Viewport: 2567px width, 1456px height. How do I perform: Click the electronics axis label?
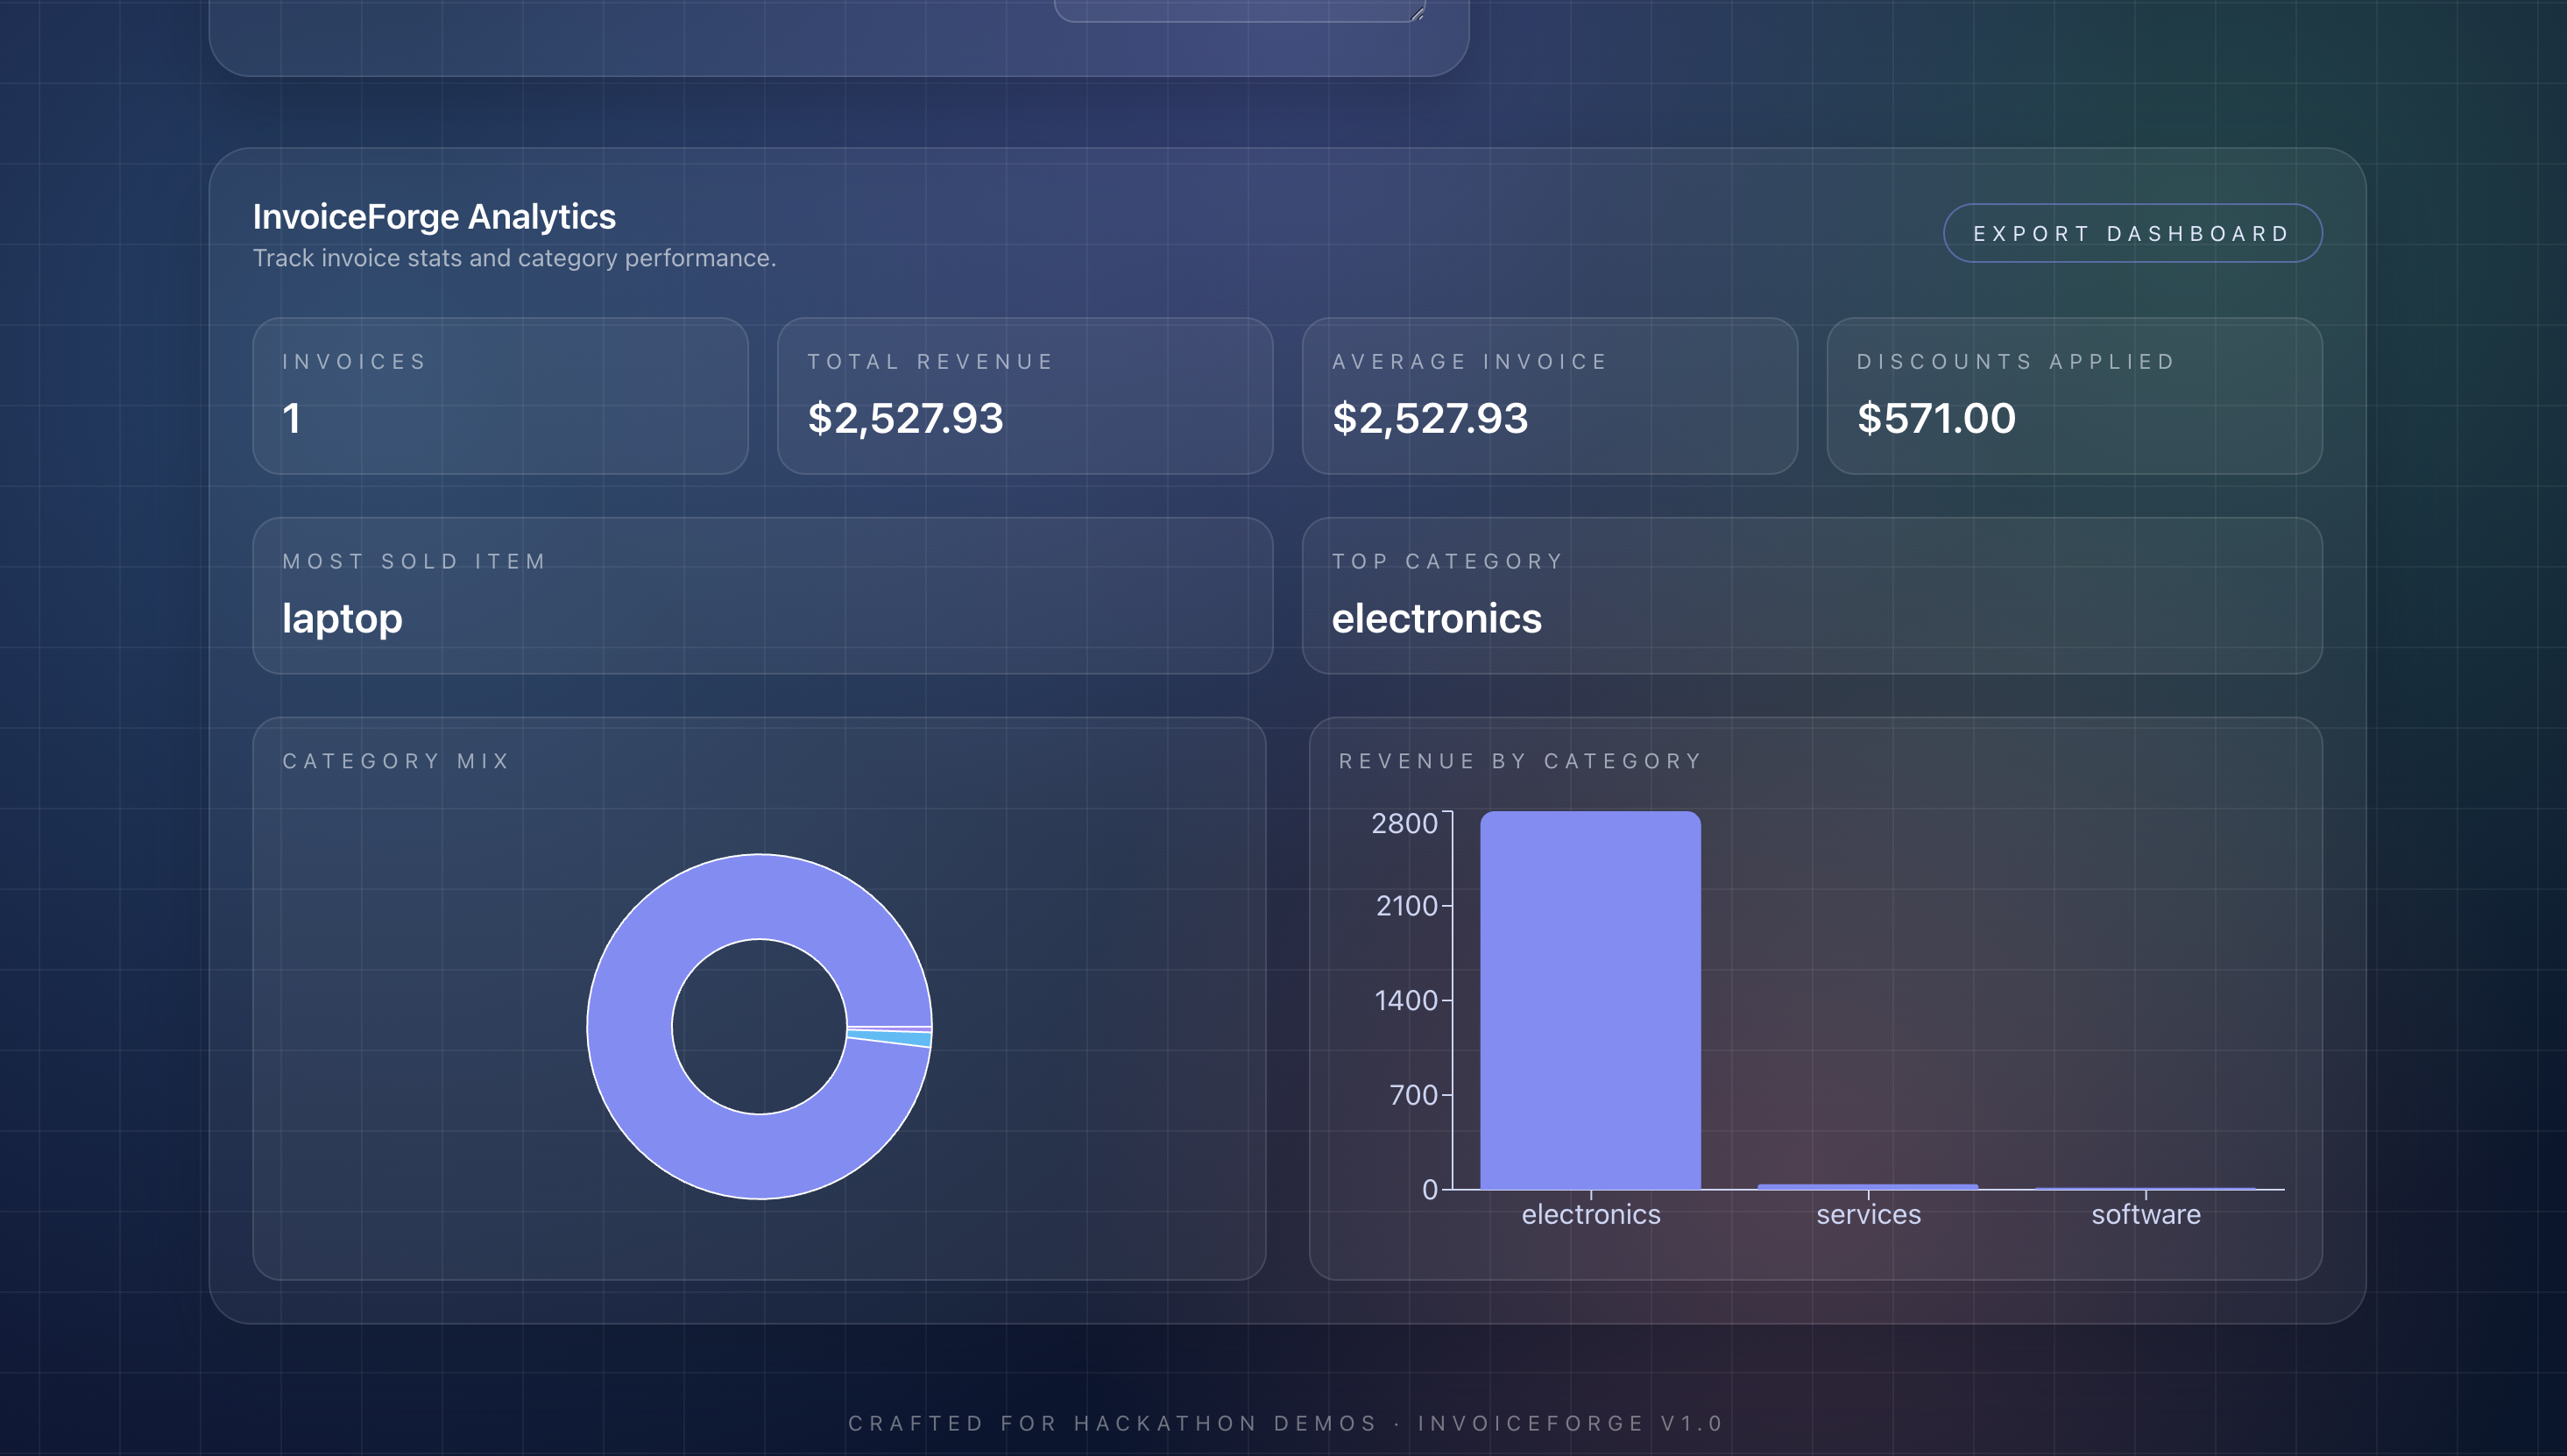[x=1590, y=1214]
